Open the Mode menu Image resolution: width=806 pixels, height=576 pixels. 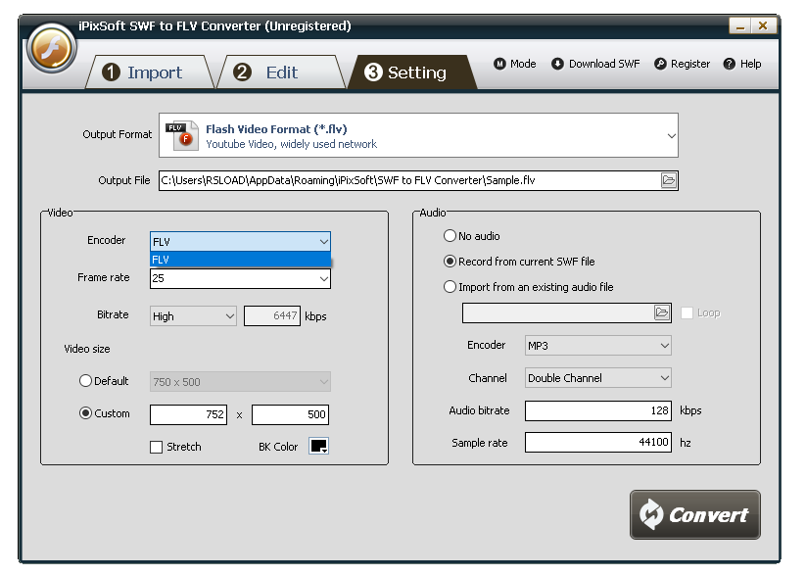pos(515,64)
